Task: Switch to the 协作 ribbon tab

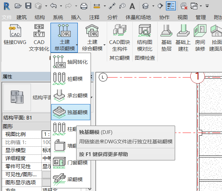Action: (164, 17)
